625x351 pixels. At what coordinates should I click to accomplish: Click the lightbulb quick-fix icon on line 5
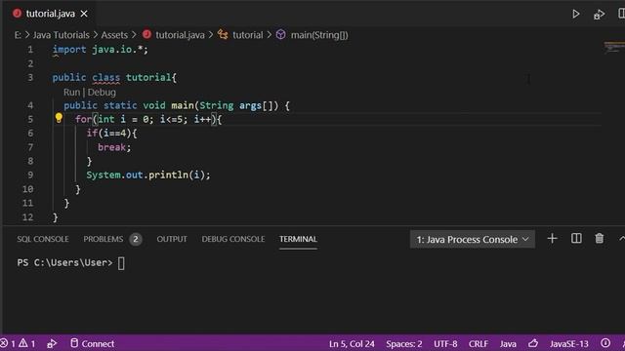(x=59, y=118)
